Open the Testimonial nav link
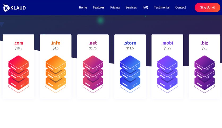Screen dimensions: 222x128 coord(162,7)
